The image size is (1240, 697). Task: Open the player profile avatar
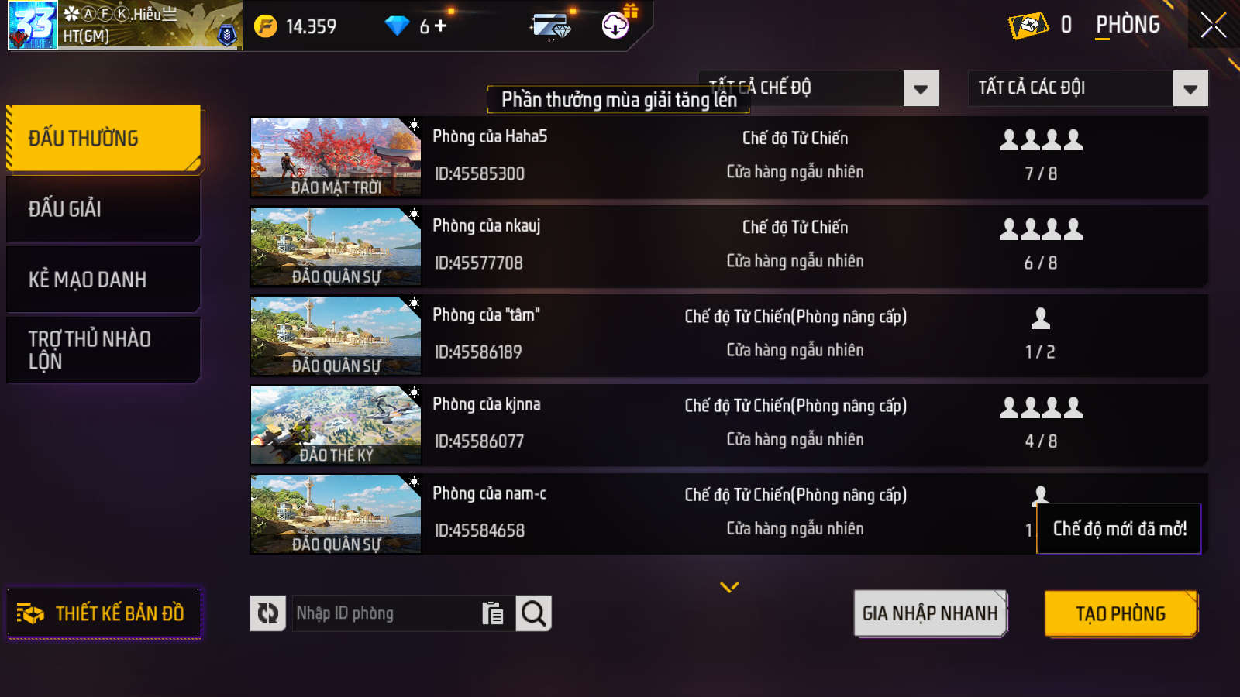pos(33,26)
